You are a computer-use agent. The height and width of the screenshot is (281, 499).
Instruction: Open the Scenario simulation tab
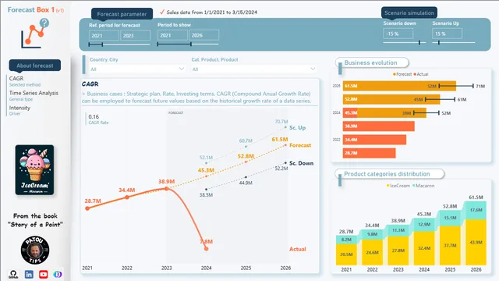point(409,12)
